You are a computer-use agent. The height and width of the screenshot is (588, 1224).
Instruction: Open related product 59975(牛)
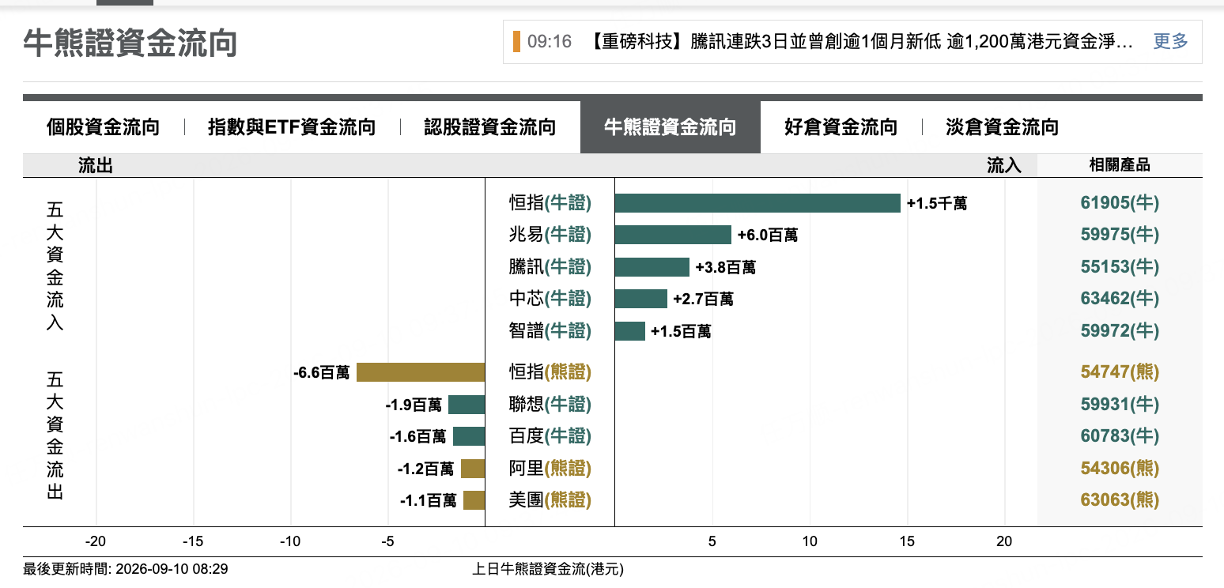(1120, 235)
